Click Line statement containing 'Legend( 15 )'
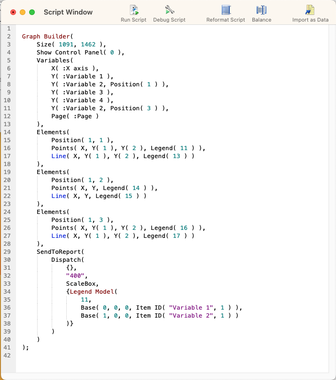 [99, 196]
